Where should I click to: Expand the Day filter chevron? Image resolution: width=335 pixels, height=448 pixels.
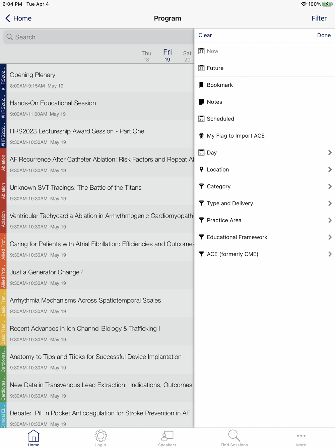click(330, 152)
